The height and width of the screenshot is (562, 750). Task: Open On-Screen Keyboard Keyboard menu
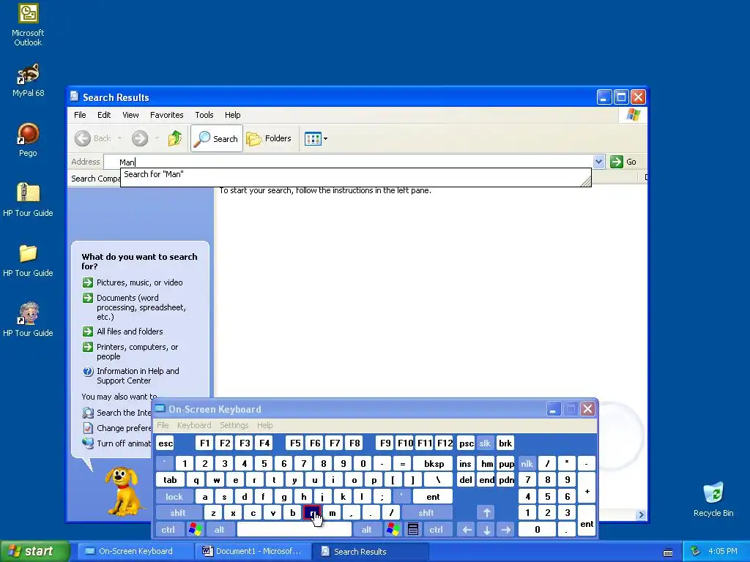tap(193, 425)
